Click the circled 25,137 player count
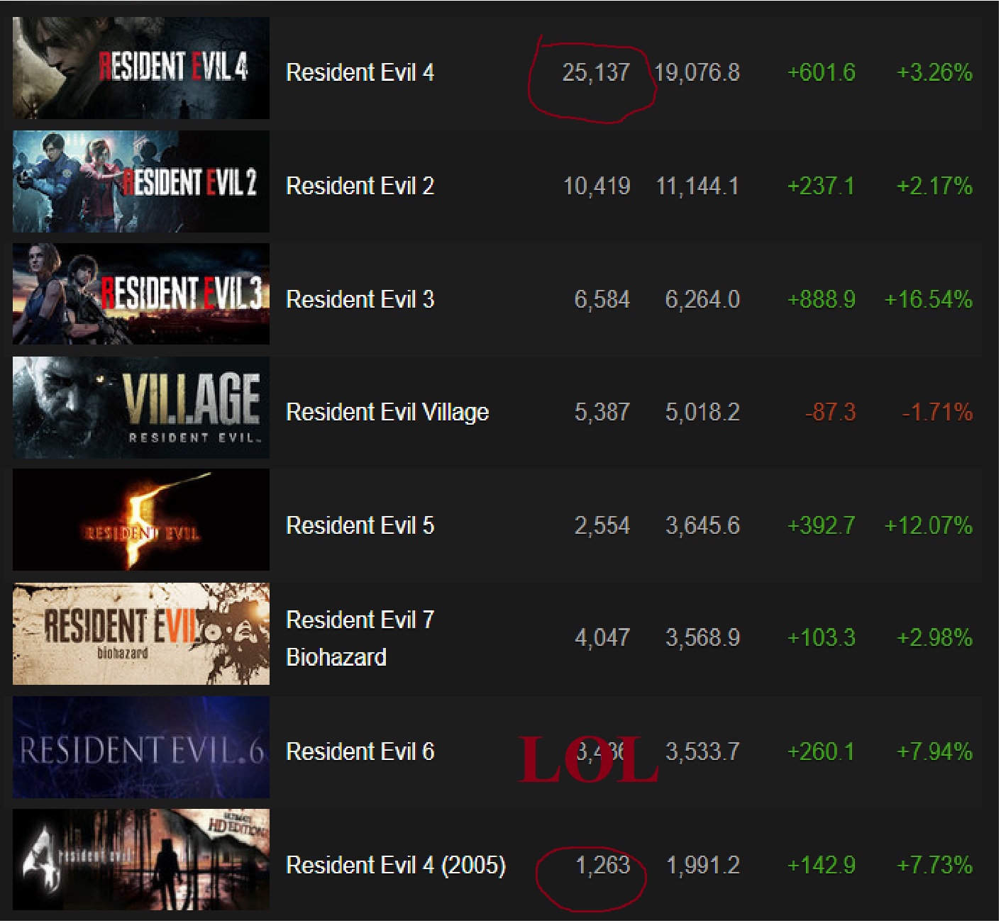 596,72
